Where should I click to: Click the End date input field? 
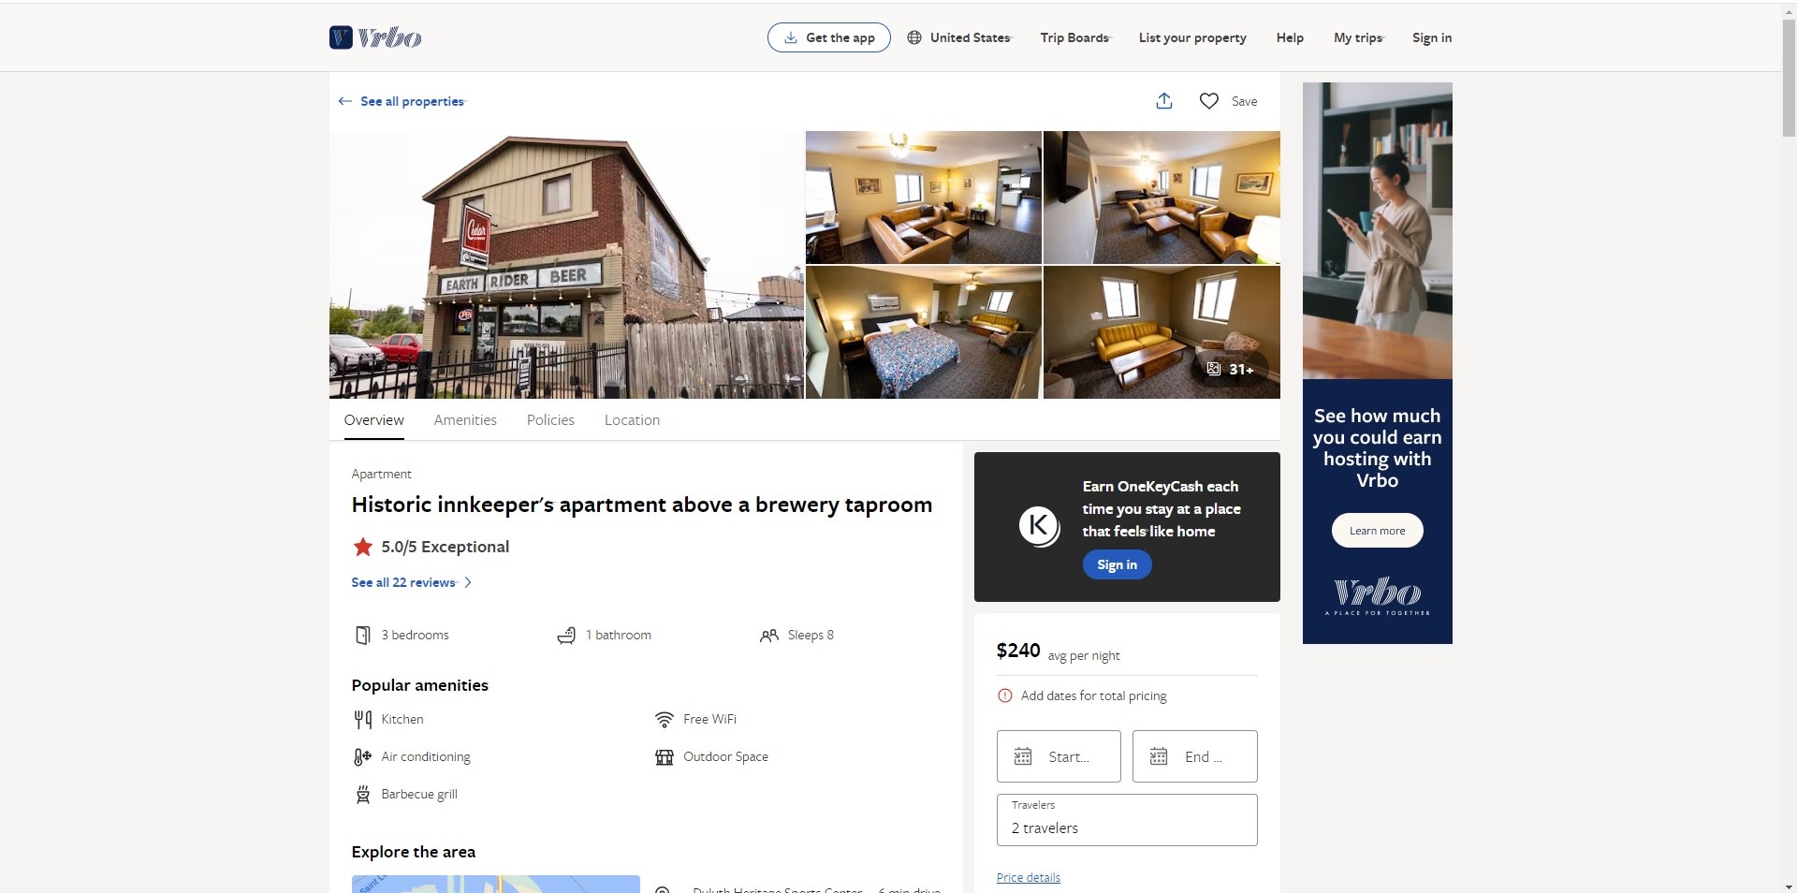click(1195, 756)
